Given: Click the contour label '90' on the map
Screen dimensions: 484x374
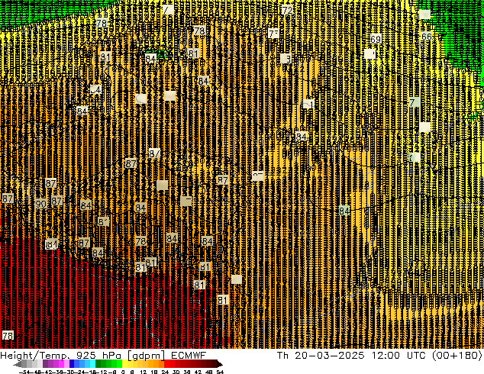Looking at the screenshot, I should (40, 204).
